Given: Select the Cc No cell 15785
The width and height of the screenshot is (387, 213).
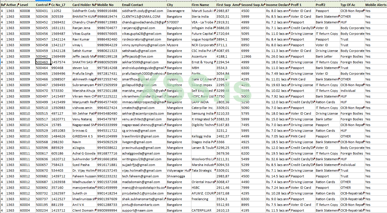Looking at the screenshot, I should click(x=61, y=125).
